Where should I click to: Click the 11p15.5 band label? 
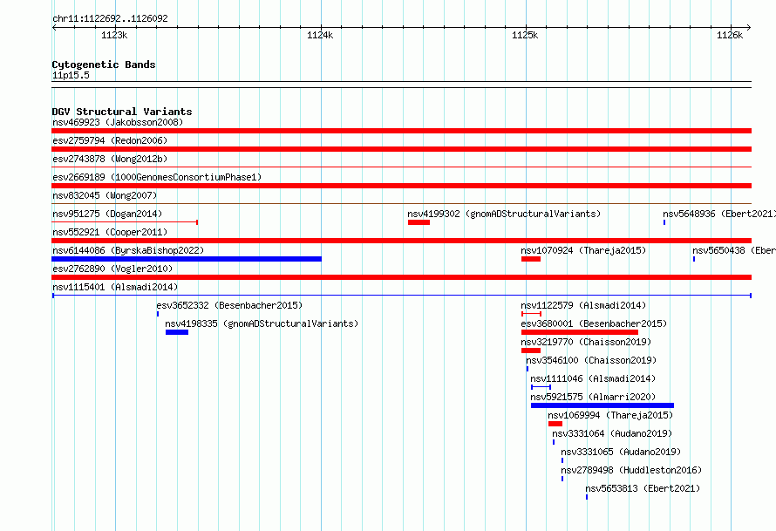coord(71,75)
